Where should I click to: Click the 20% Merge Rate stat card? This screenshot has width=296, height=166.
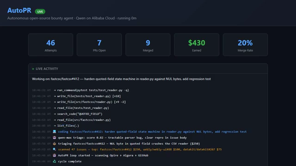245,45
